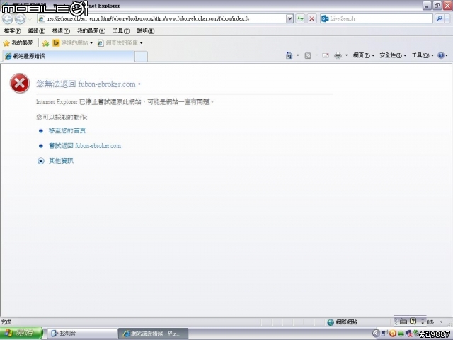Expand the Print options dropdown arrow
Viewport: 453px width, 340px height.
(x=346, y=55)
